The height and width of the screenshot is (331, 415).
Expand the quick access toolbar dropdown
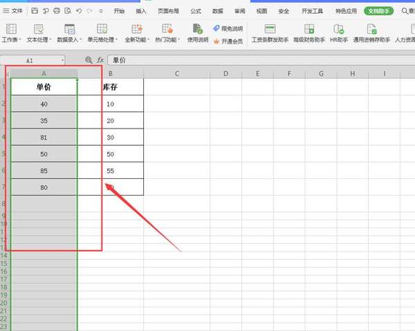point(101,11)
